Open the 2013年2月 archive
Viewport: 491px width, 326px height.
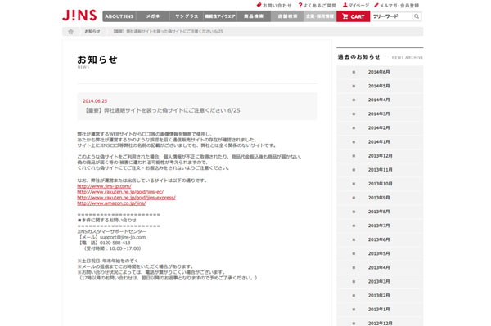(x=380, y=296)
